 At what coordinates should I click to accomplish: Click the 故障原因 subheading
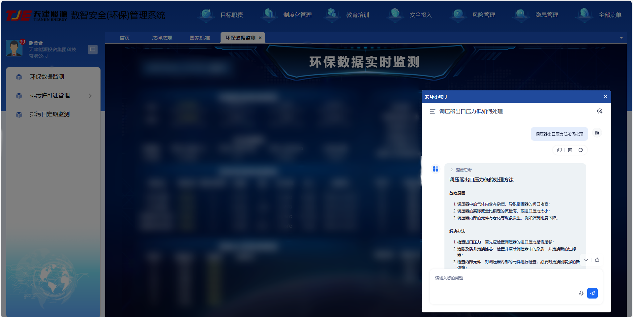tap(457, 193)
